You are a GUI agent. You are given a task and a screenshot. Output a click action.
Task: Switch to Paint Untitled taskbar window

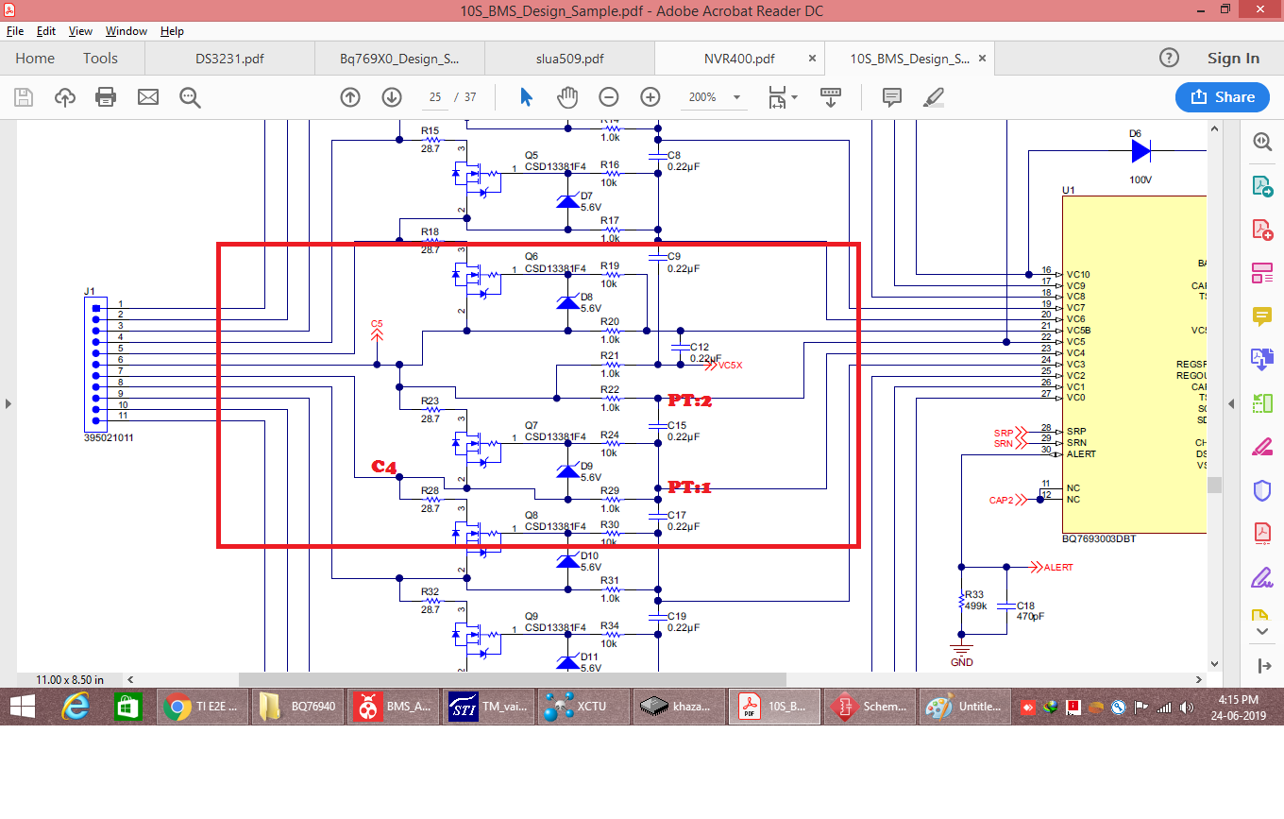pos(965,707)
